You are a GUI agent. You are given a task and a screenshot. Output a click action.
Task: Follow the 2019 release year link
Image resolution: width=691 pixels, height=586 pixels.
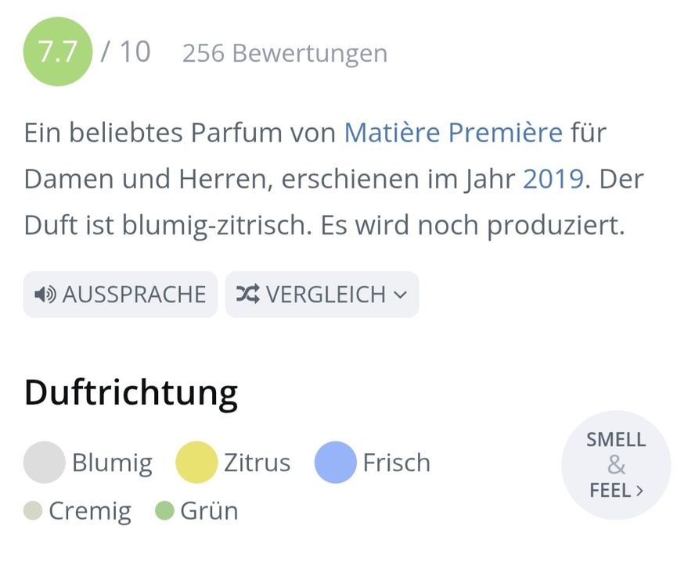(x=553, y=179)
